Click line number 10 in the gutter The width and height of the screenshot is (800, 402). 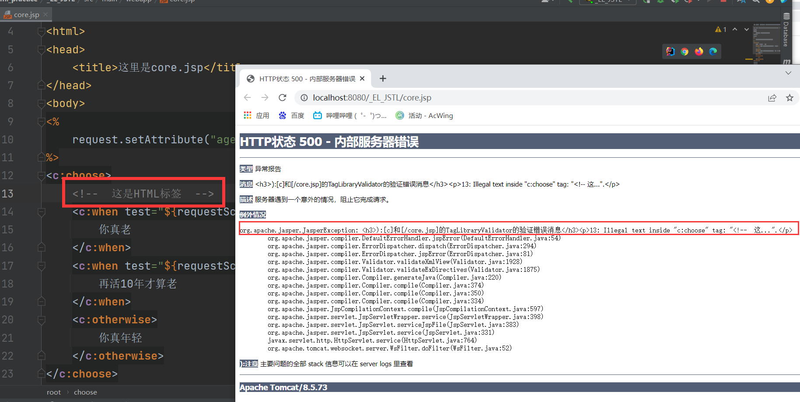[x=7, y=139]
